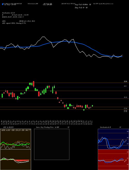The height and width of the screenshot is (170, 129).
Task: Click the '(MGR) 4.3, 28.2, 30.8' ADX values
Action: click(27, 21)
